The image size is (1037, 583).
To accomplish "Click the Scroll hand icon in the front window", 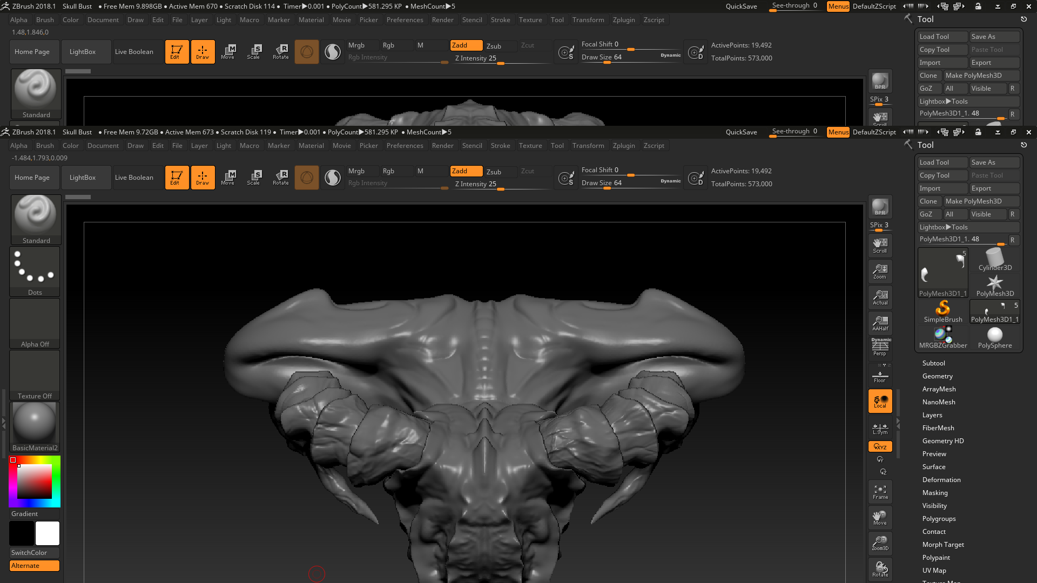I will [x=880, y=246].
